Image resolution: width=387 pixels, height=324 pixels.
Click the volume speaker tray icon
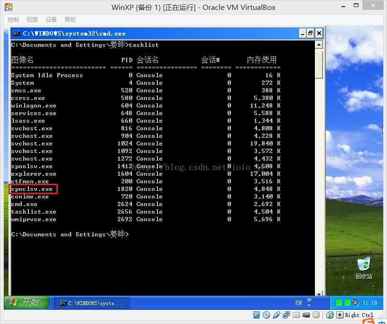pyautogui.click(x=355, y=302)
